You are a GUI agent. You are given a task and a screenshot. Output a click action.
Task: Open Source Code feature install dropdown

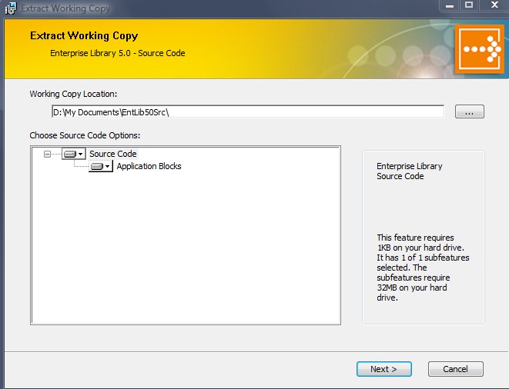click(x=74, y=154)
